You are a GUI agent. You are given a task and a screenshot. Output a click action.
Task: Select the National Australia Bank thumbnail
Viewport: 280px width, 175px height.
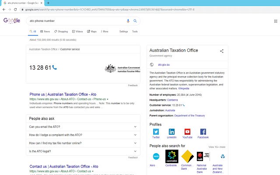coord(203,157)
